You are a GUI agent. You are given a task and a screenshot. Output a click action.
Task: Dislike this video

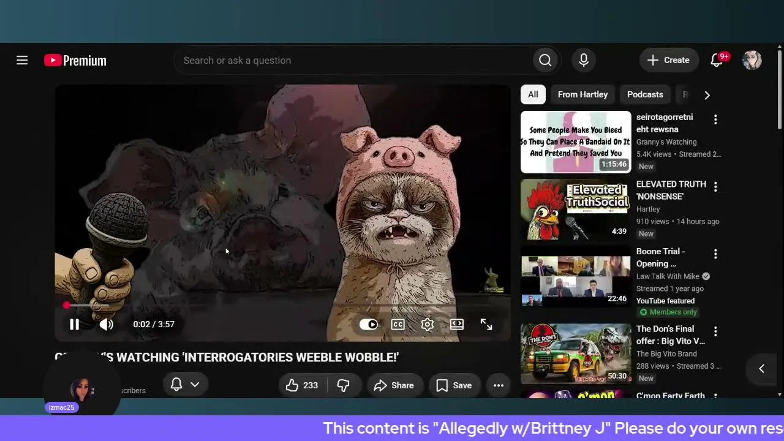[344, 385]
